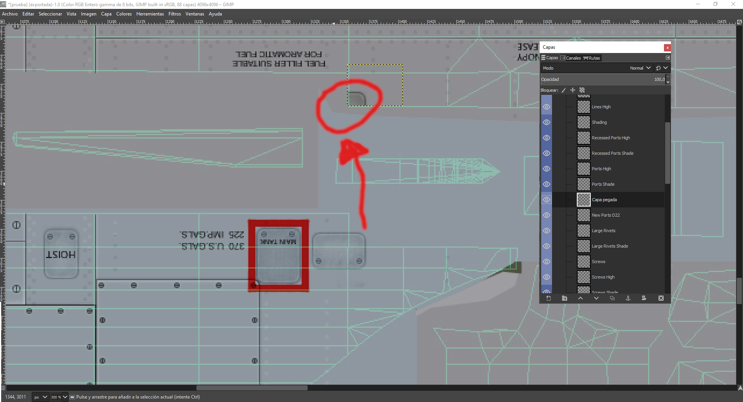
Task: Open the px unit dropdown
Action: coord(40,397)
